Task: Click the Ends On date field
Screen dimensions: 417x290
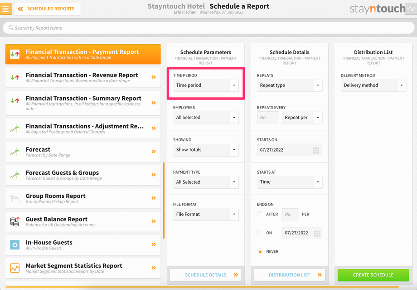Action: pos(302,233)
